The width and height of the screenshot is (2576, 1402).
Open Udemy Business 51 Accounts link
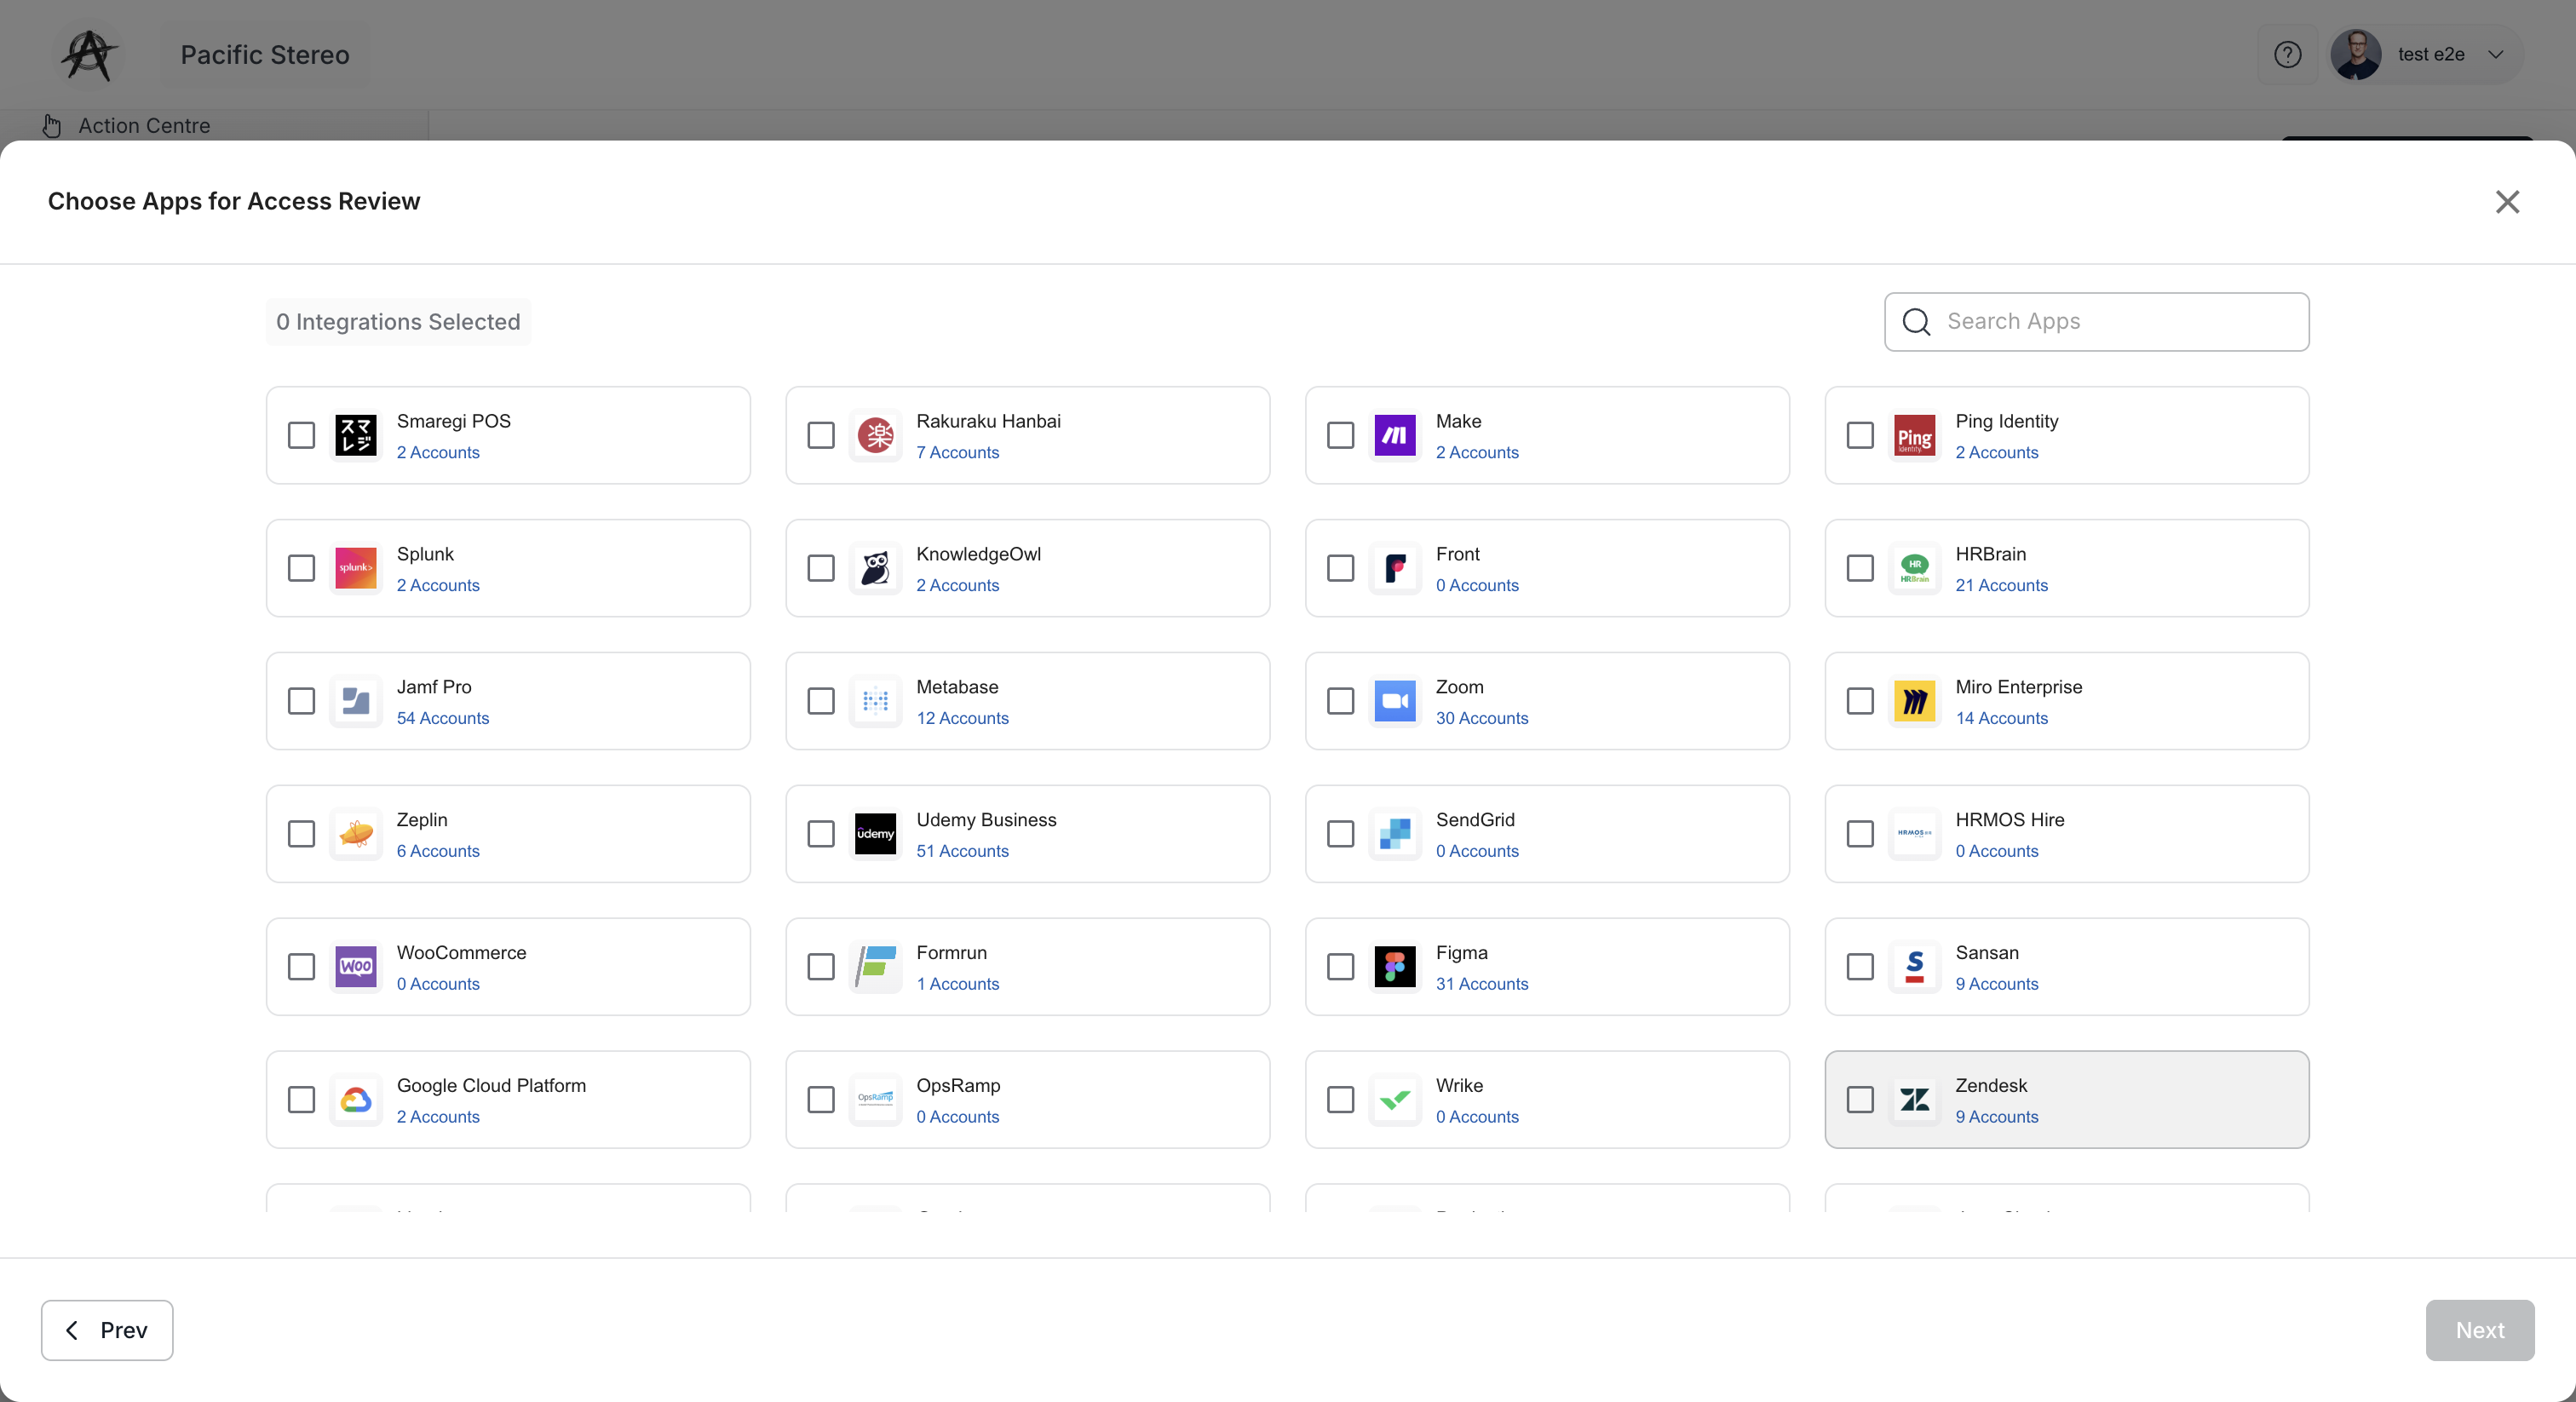point(962,851)
